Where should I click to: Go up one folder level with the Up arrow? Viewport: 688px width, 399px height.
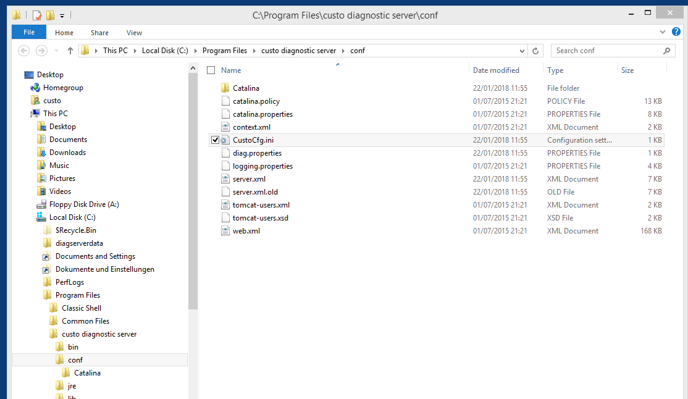click(x=70, y=51)
